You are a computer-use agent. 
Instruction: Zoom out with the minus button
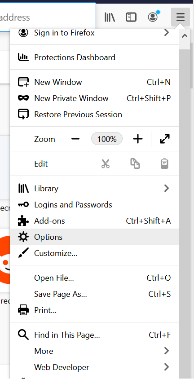[x=75, y=139]
